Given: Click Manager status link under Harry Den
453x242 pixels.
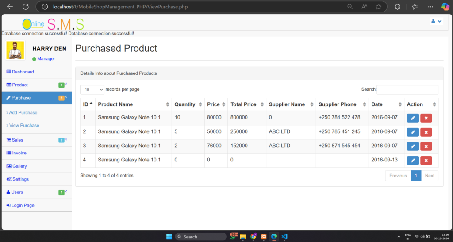Looking at the screenshot, I should pyautogui.click(x=46, y=59).
